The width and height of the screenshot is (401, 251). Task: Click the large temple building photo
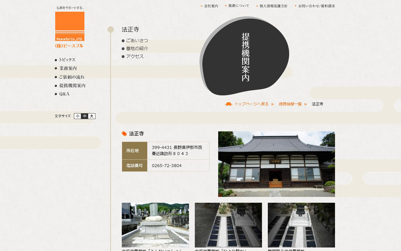[x=277, y=164]
